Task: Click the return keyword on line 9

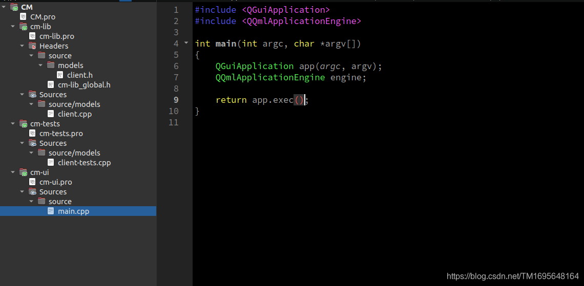Action: (231, 100)
